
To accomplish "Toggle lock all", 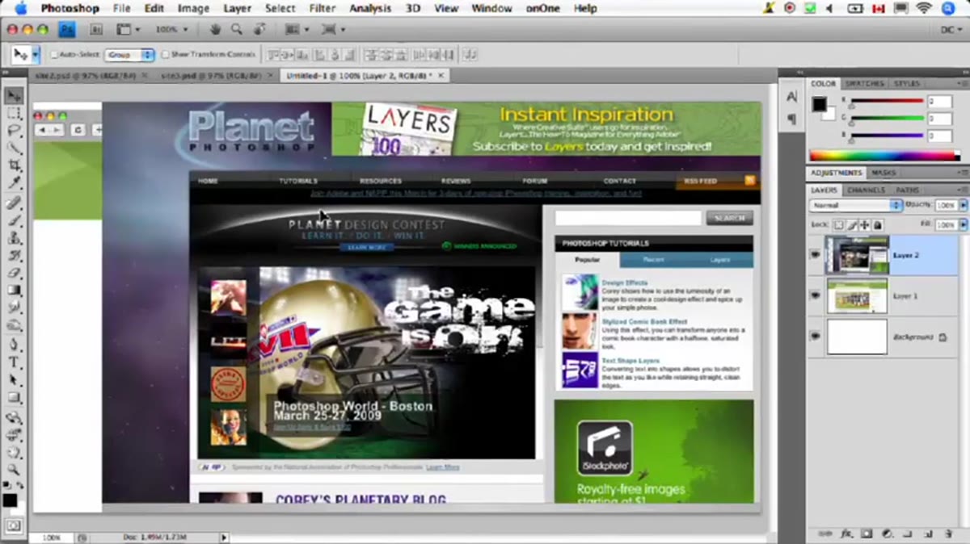I will pos(879,224).
